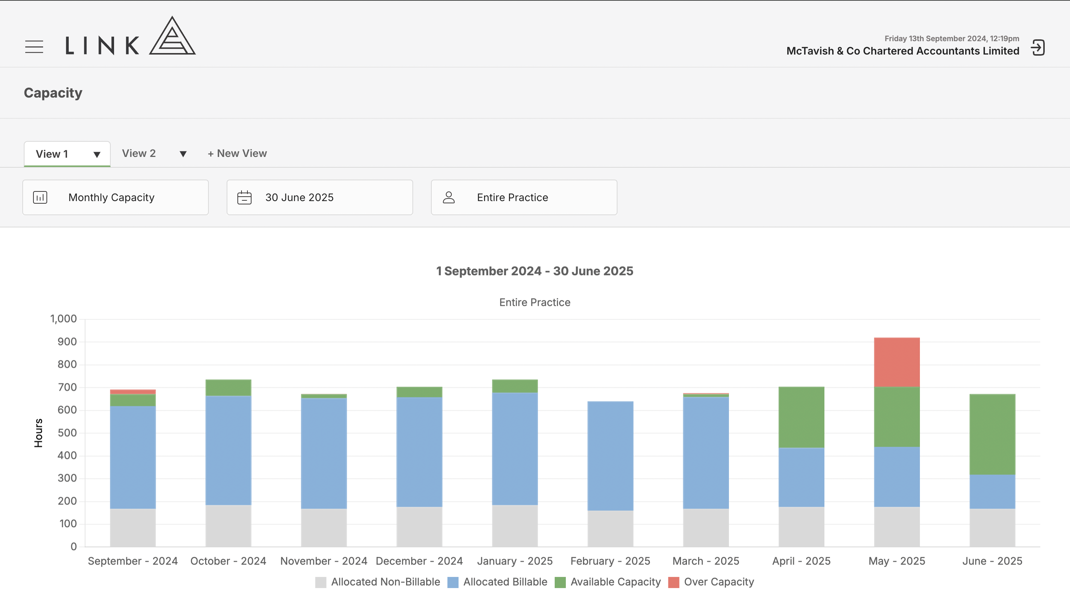Add a new view with + New View
Image resolution: width=1070 pixels, height=604 pixels.
tap(237, 154)
